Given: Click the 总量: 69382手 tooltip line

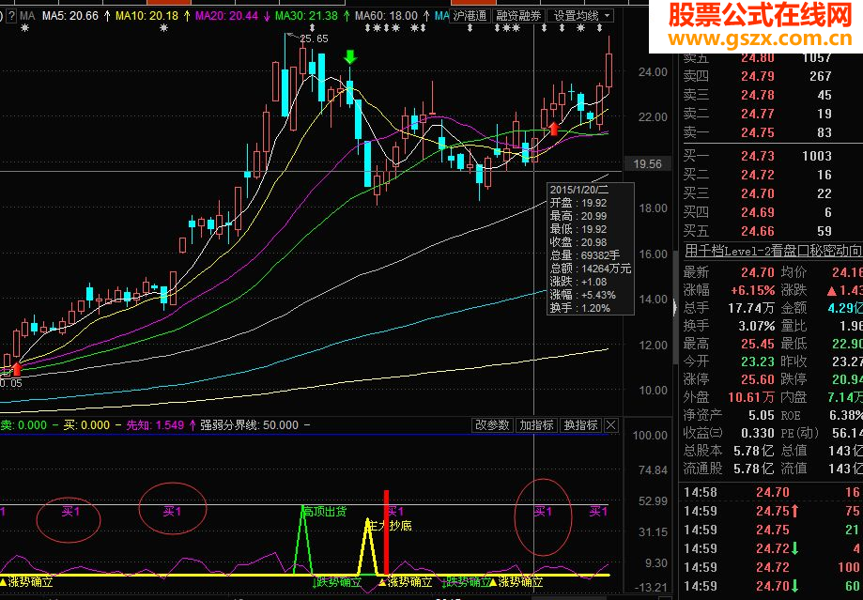Looking at the screenshot, I should (584, 255).
